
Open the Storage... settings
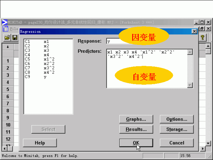(177, 129)
